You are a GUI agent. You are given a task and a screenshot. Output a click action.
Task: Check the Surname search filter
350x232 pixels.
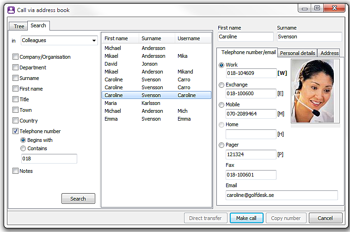(15, 78)
